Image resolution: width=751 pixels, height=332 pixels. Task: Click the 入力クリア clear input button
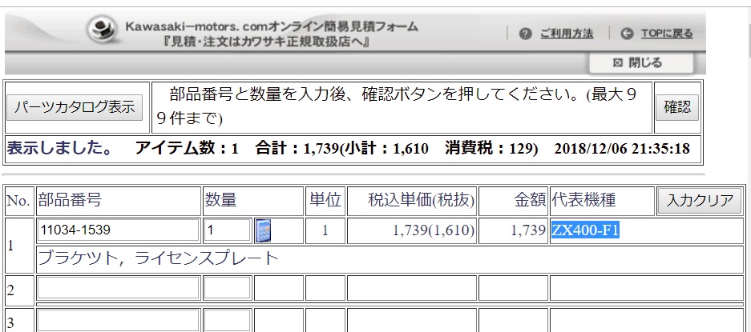pos(700,201)
